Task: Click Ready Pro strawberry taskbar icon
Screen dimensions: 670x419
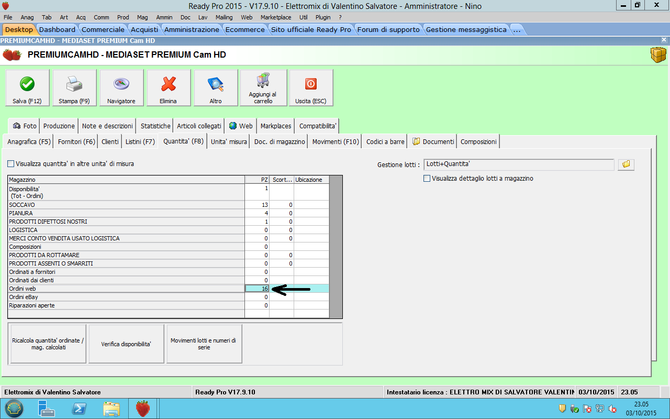Action: click(143, 409)
